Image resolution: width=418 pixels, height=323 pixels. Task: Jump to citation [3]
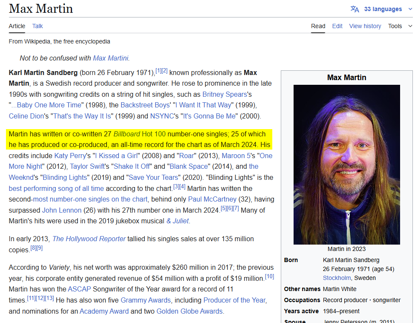pos(176,187)
